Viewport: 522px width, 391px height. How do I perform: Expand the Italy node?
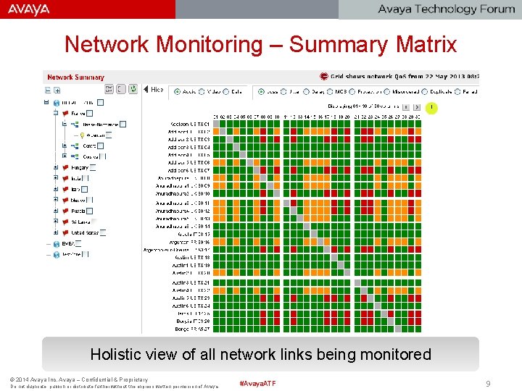click(56, 189)
